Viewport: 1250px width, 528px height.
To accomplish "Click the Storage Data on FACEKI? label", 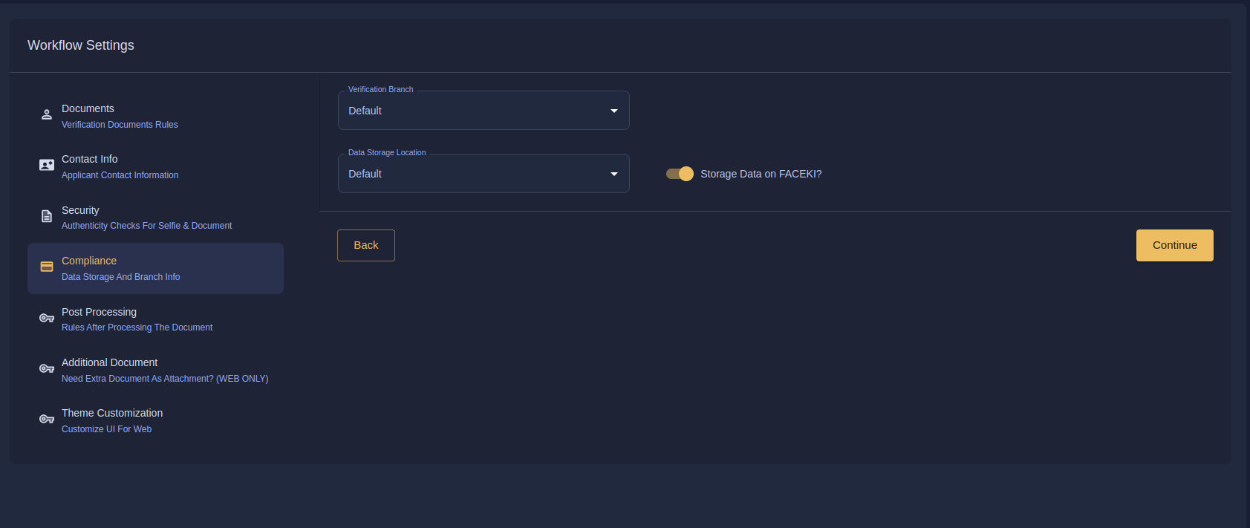I will point(761,174).
